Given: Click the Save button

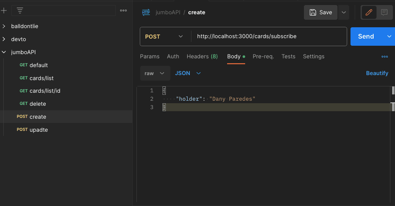Looking at the screenshot, I should pyautogui.click(x=321, y=12).
